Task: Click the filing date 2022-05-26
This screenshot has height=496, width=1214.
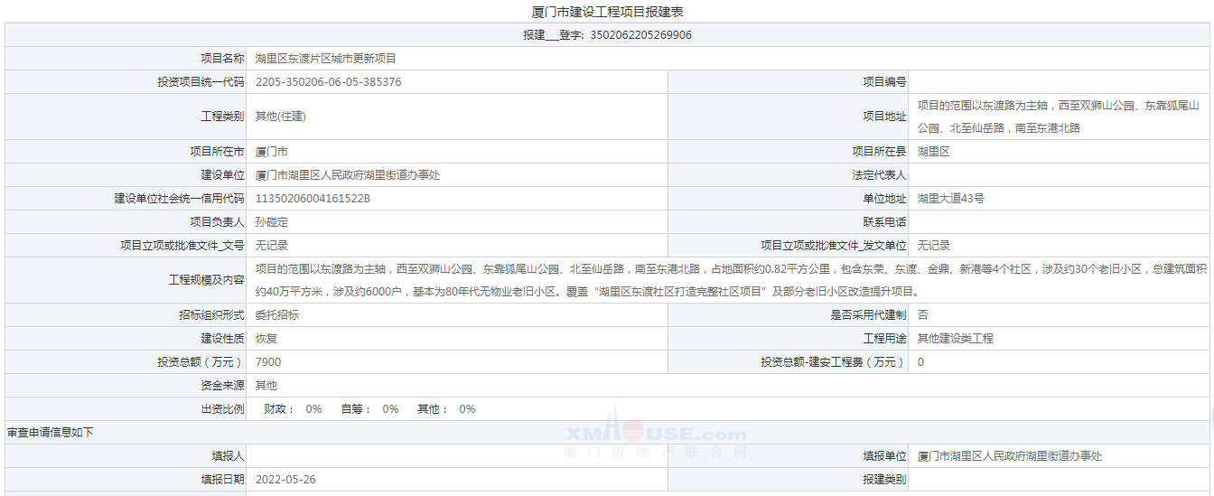Action: coord(285,480)
